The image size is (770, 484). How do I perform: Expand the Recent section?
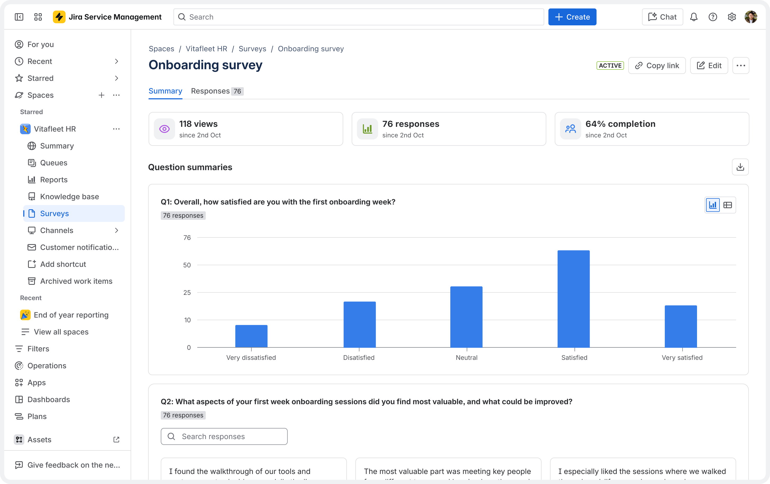(116, 61)
